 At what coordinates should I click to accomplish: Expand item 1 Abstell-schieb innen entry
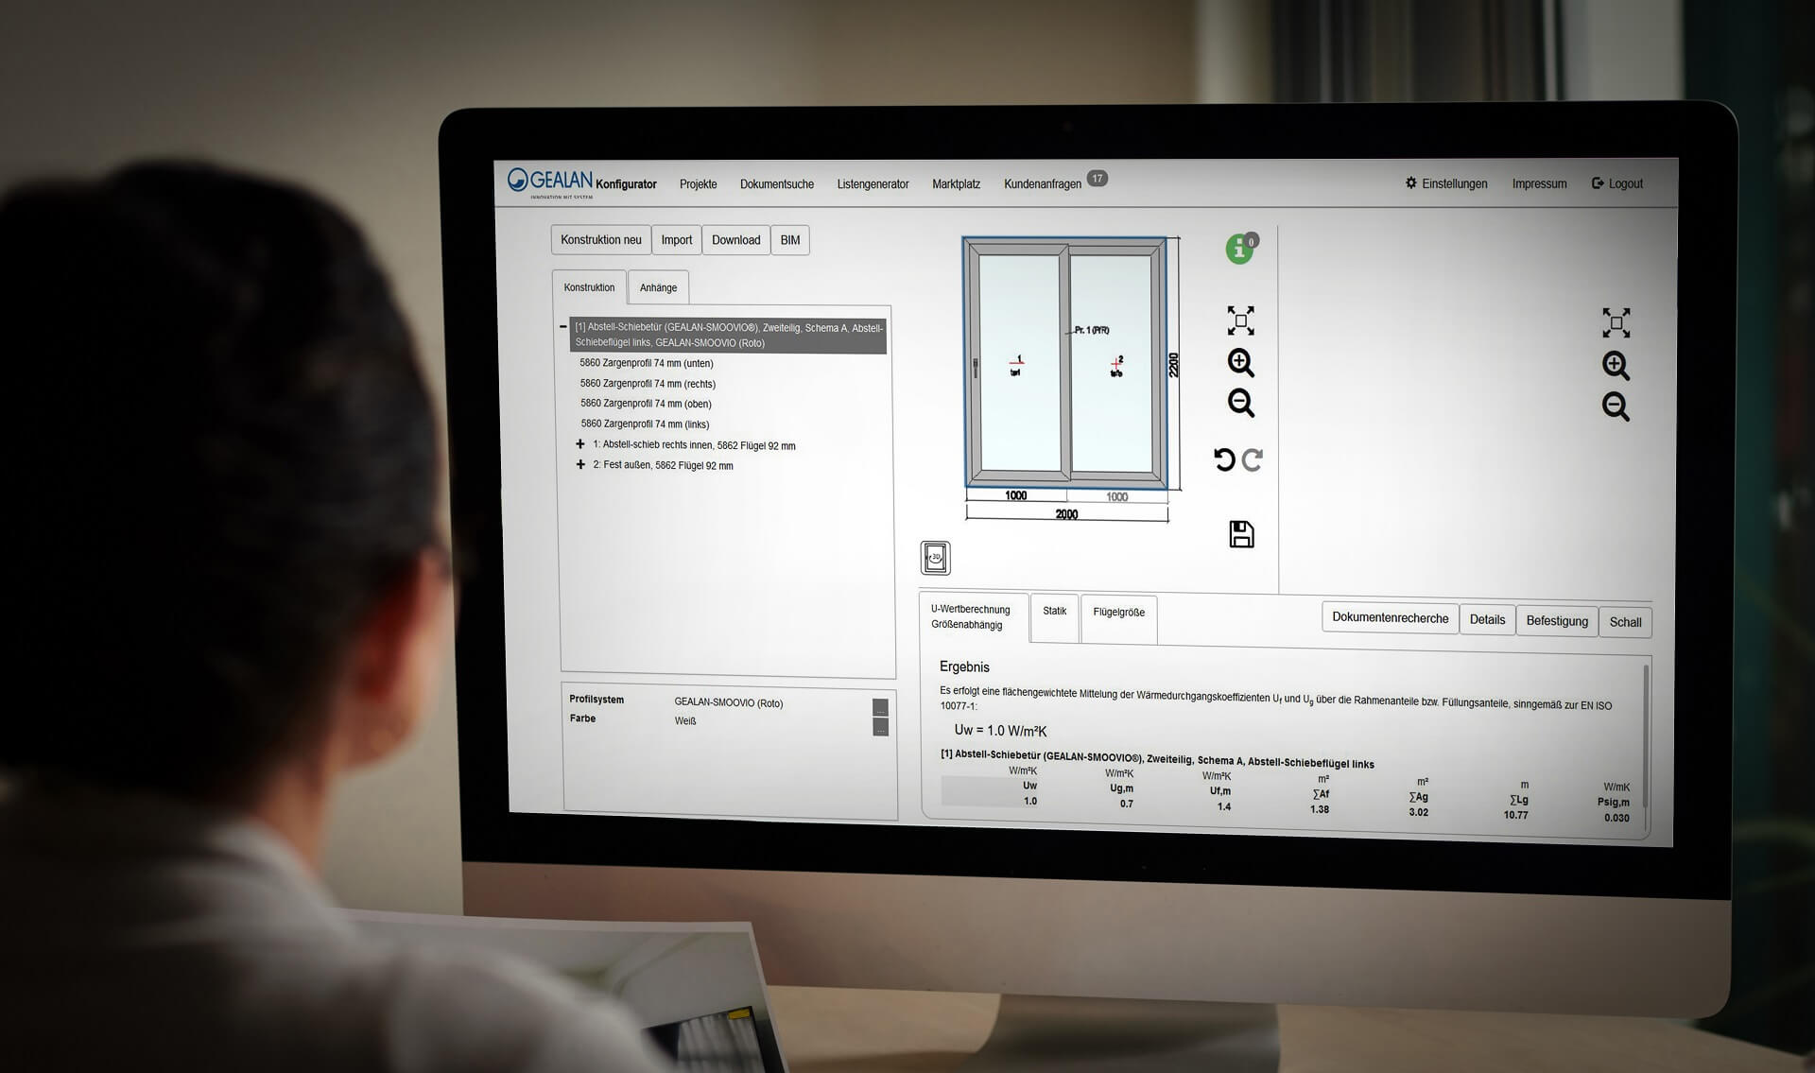(572, 444)
